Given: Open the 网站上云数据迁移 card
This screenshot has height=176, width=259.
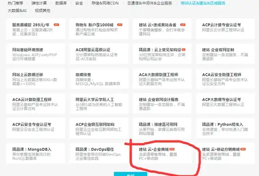Looking at the screenshot, I should tap(35, 79).
